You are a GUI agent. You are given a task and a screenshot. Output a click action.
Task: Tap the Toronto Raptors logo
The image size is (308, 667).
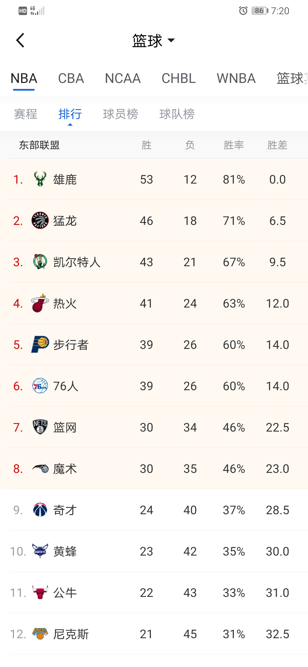click(40, 221)
